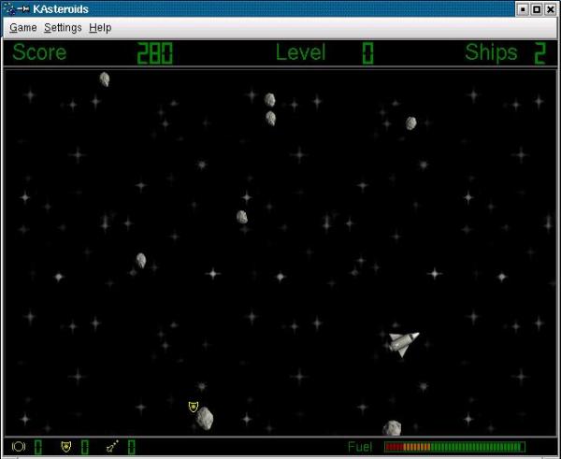Screen dimensions: 561x459
Task: Click the asteroid near the center of field
Action: (x=242, y=217)
